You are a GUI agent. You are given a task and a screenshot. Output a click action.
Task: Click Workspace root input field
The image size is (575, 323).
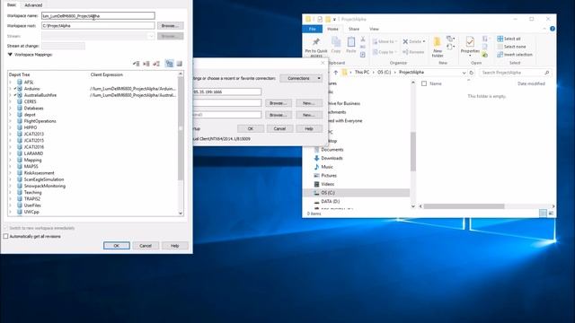tap(98, 26)
